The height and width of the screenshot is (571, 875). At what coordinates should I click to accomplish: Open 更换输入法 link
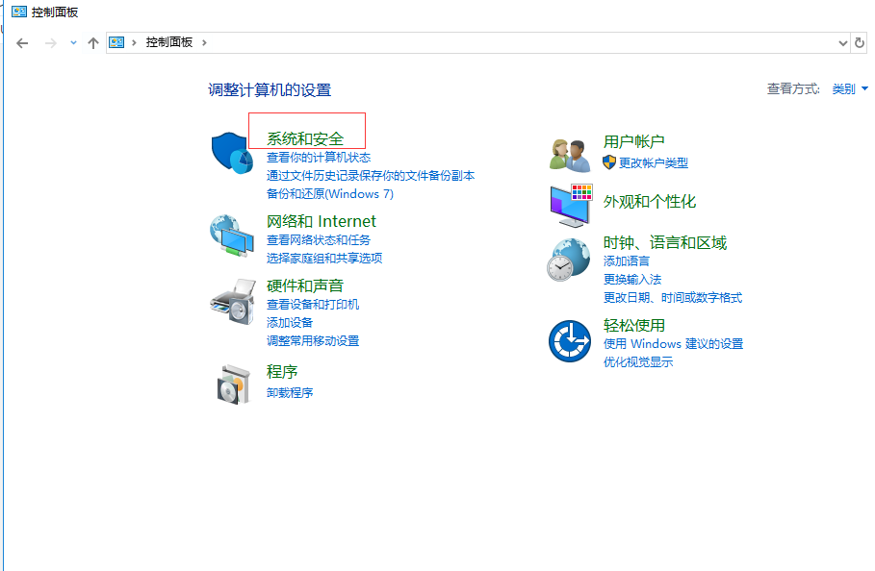[x=632, y=280]
